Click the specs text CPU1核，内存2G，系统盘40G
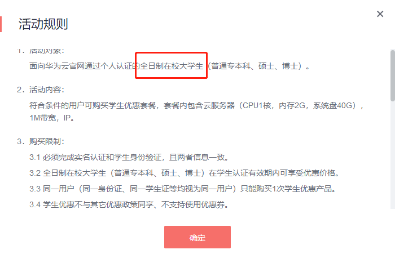Screen dimensions: 395x263 click(297, 105)
